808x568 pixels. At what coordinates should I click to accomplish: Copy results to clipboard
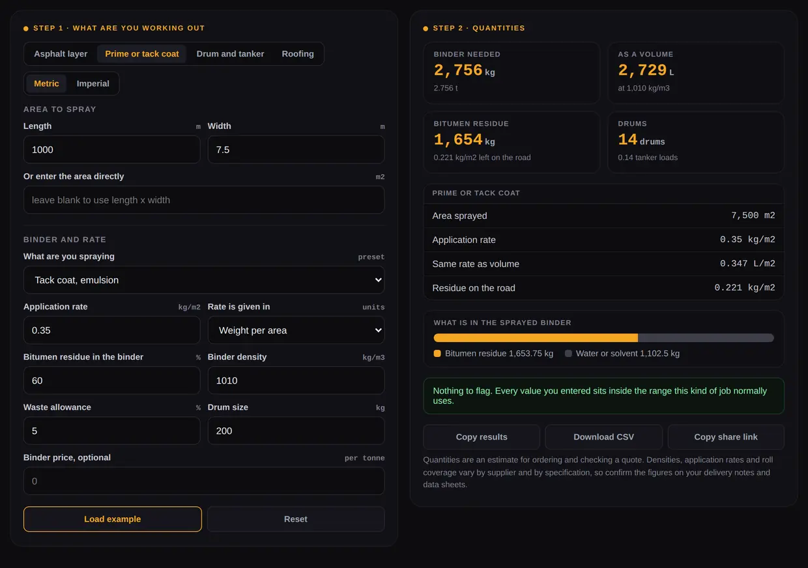click(x=482, y=437)
